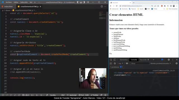The width and height of the screenshot is (179, 100).
Task: Click the red extension icon in Chrome
Action: (x=162, y=6)
